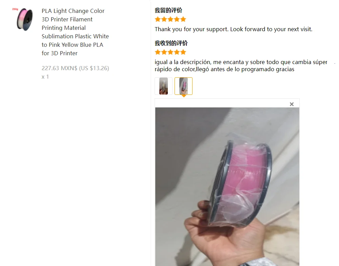
Task: Click the second star under 我留的评价
Action: (x=164, y=19)
